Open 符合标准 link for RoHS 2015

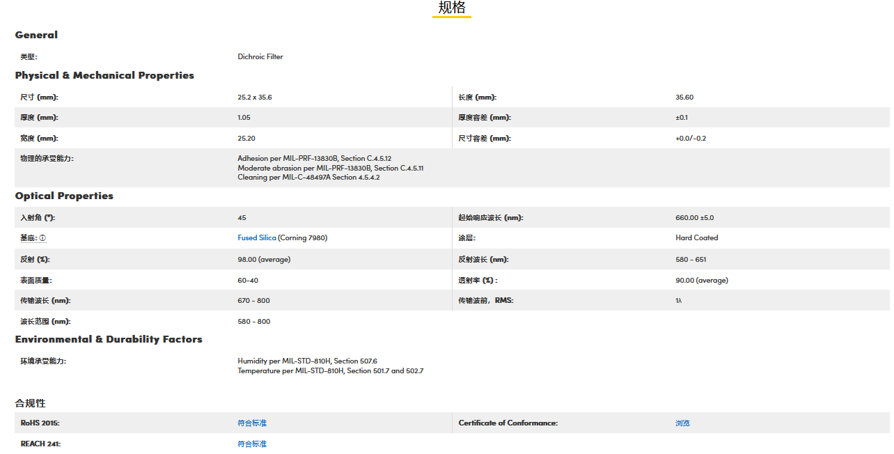tap(252, 423)
